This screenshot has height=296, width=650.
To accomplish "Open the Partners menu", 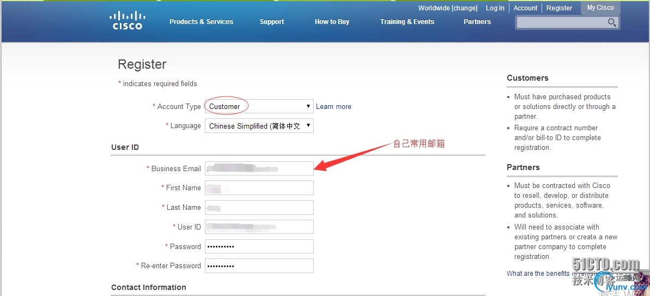I will click(477, 22).
